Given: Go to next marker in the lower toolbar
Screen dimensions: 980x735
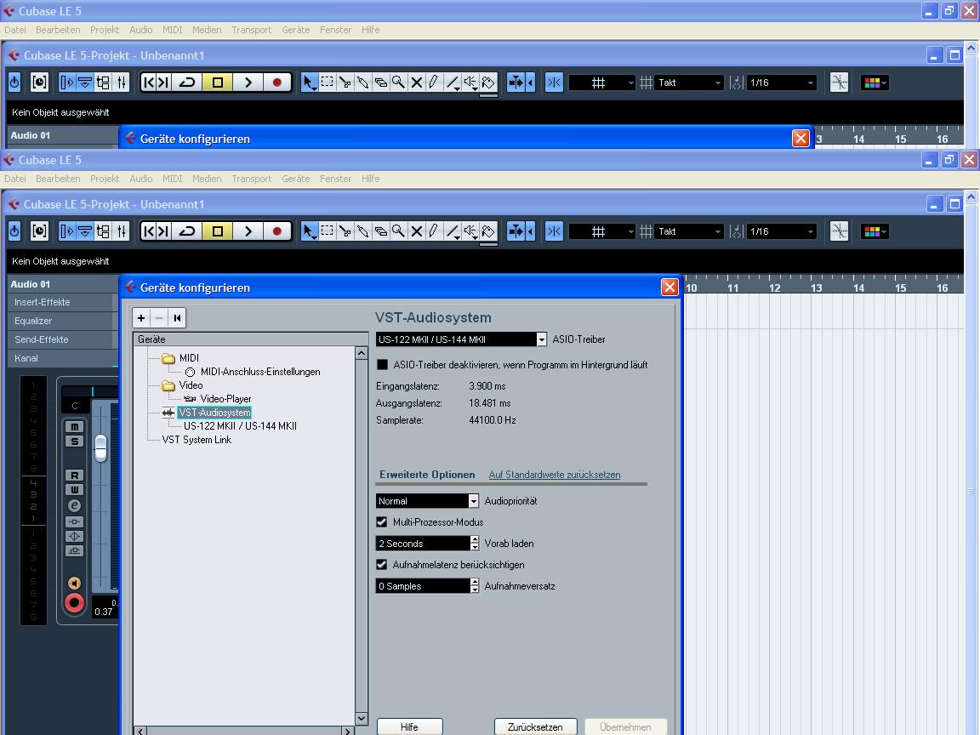Looking at the screenshot, I should 163,231.
